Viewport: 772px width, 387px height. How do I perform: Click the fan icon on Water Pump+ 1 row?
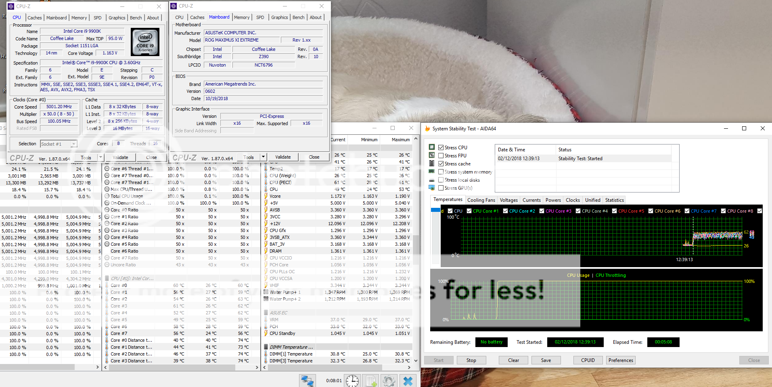266,292
